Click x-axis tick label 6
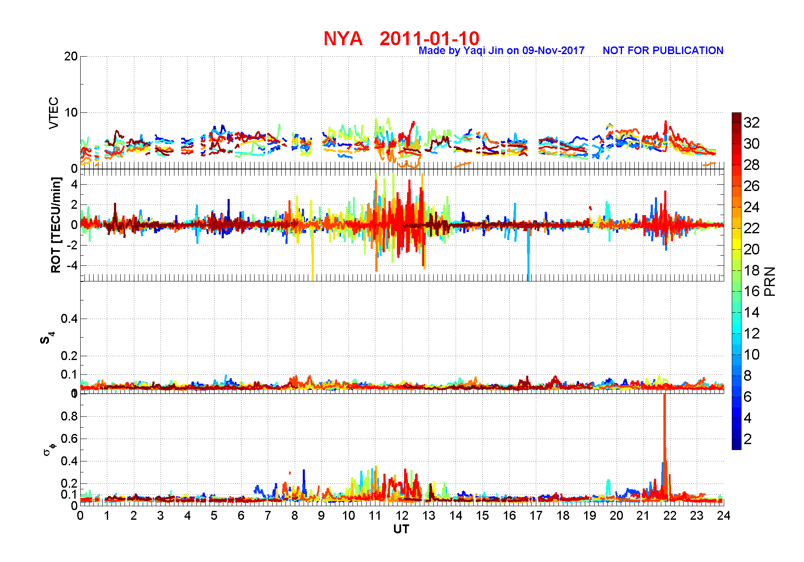 point(241,516)
